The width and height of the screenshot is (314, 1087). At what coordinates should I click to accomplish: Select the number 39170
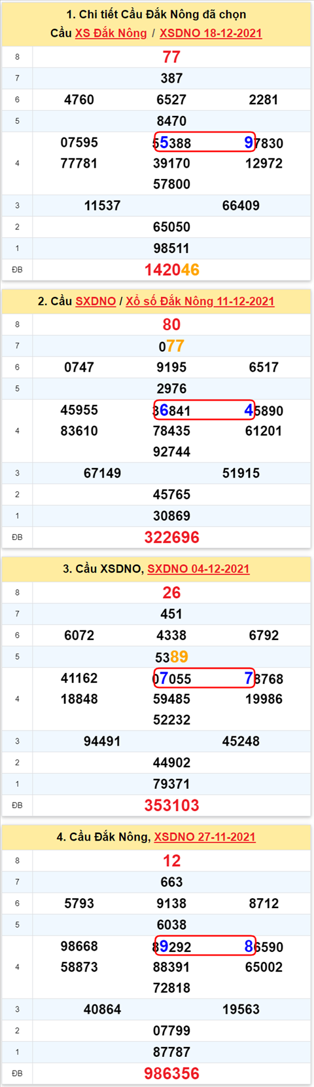point(171,163)
